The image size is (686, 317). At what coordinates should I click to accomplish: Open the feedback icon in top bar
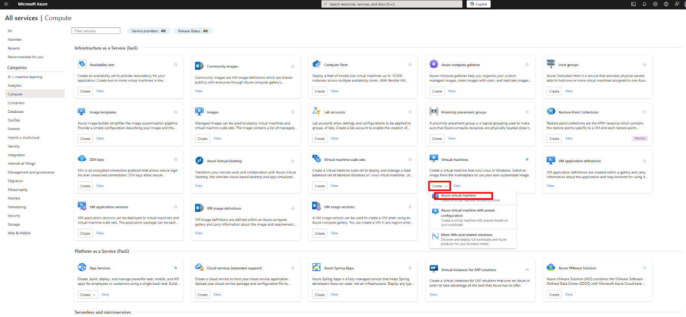click(x=677, y=4)
